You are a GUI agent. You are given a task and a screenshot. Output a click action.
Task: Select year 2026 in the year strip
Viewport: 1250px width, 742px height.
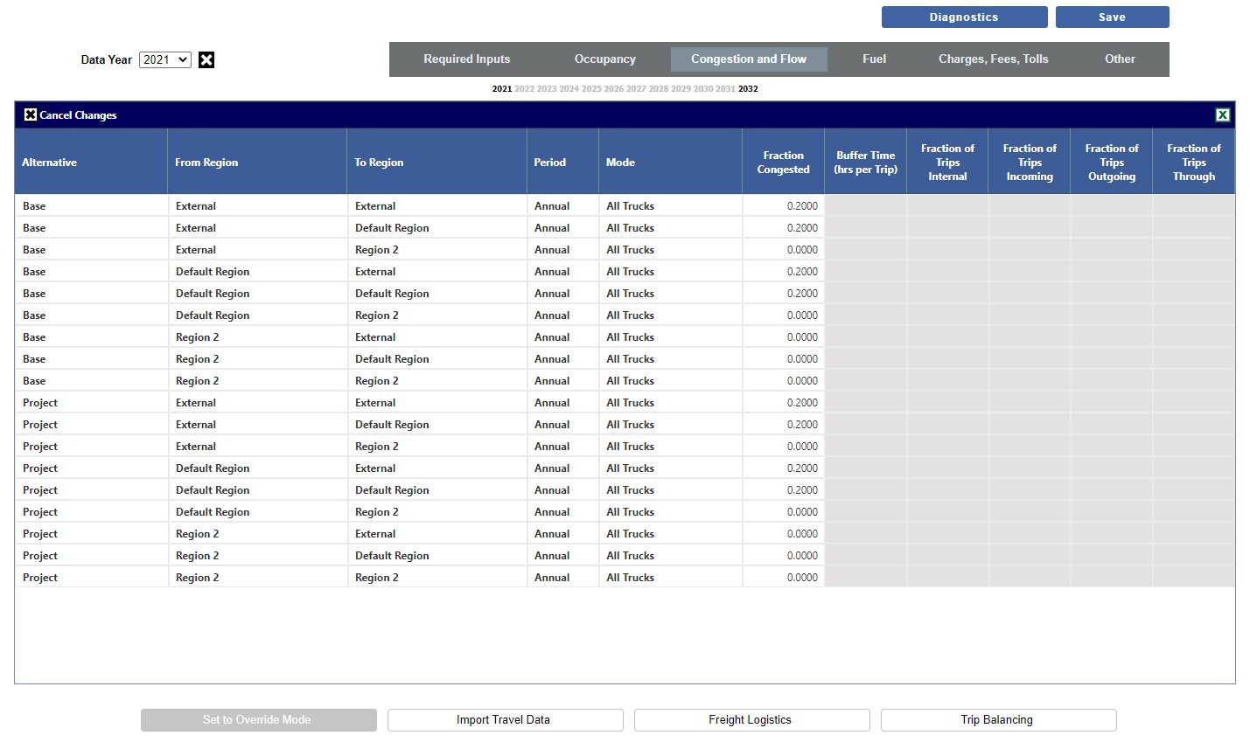click(614, 89)
